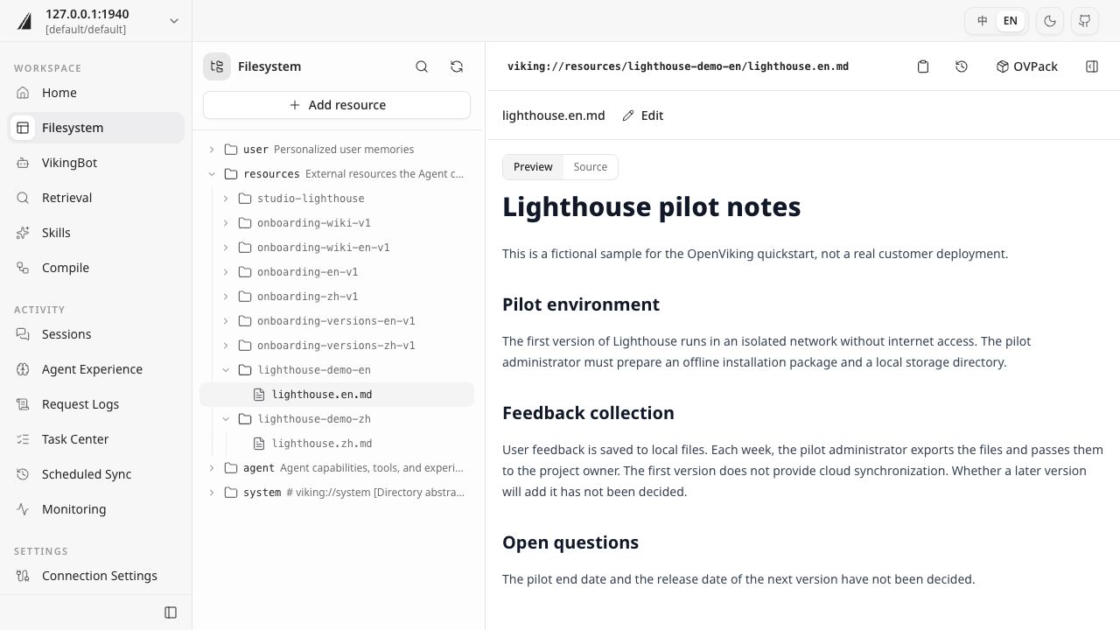Open the server workspace dropdown
Viewport: 1120px width, 630px height.
[x=96, y=21]
